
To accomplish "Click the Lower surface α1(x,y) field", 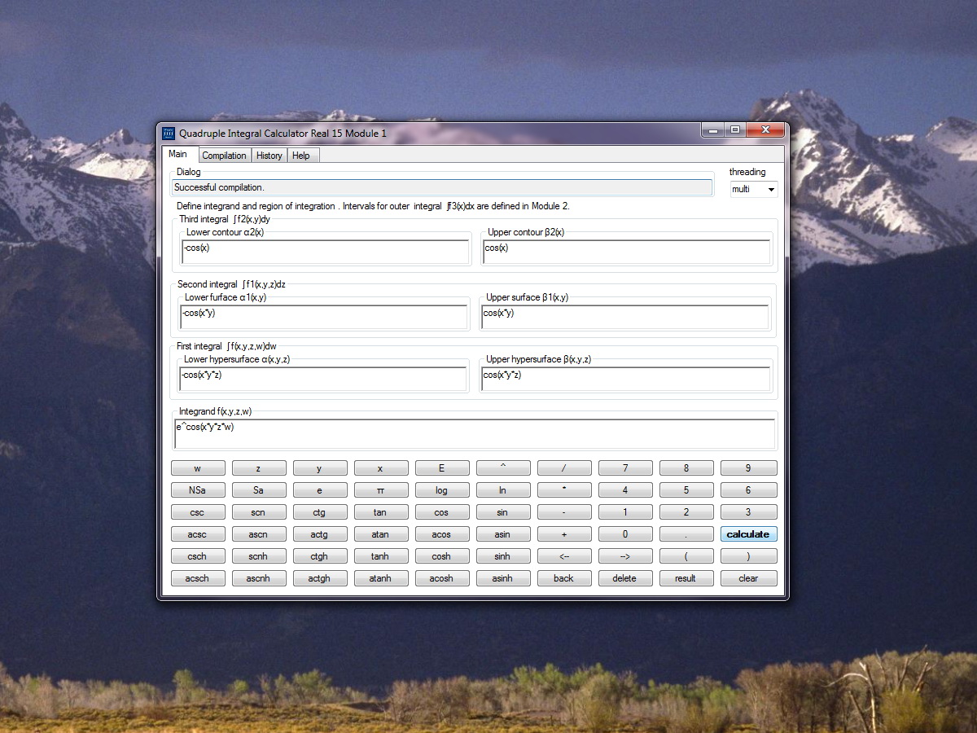I will pos(324,318).
